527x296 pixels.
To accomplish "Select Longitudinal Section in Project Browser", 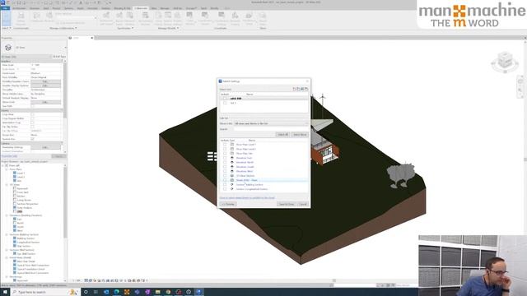I will [x=28, y=243].
